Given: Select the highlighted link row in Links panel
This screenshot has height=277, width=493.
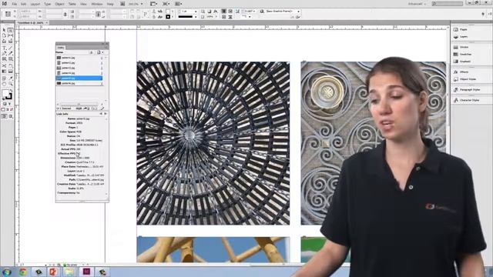Looking at the screenshot, I should pyautogui.click(x=79, y=78).
